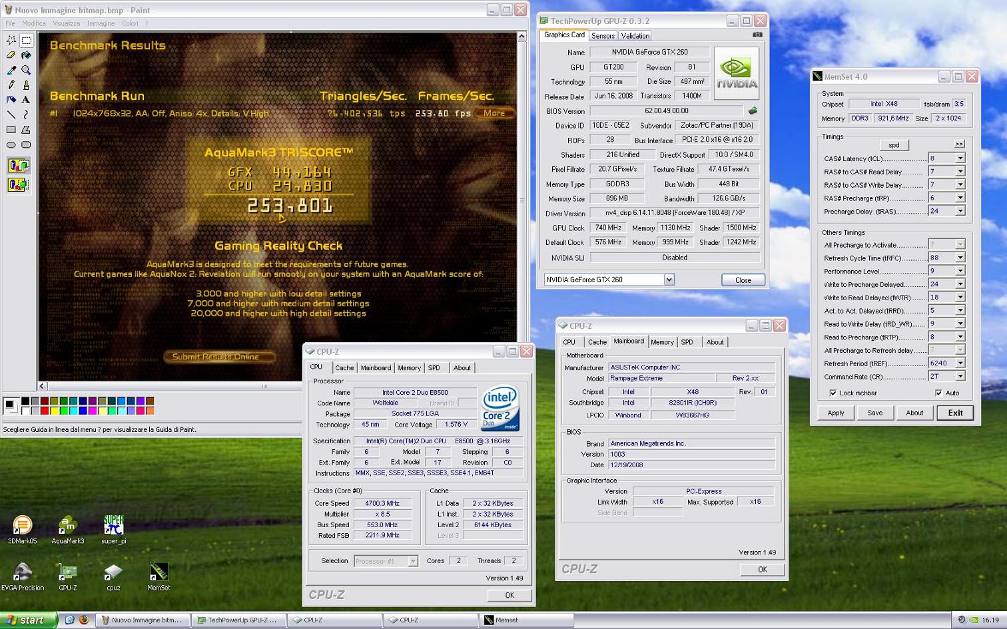The width and height of the screenshot is (1007, 629).
Task: Choose the Brush tool in Paint
Action: click(26, 85)
